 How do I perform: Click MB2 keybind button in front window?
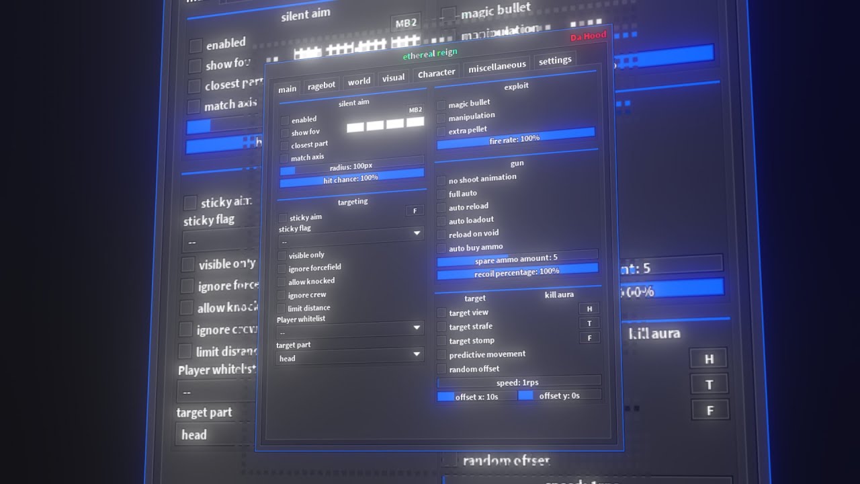point(415,110)
